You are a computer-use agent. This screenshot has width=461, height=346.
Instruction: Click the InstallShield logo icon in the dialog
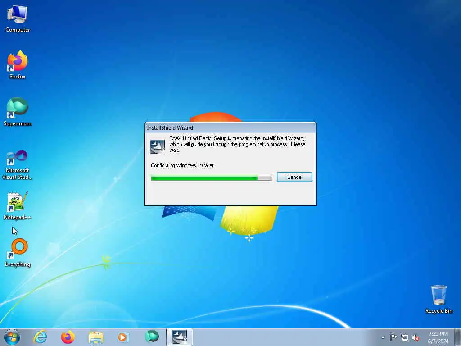tap(158, 146)
